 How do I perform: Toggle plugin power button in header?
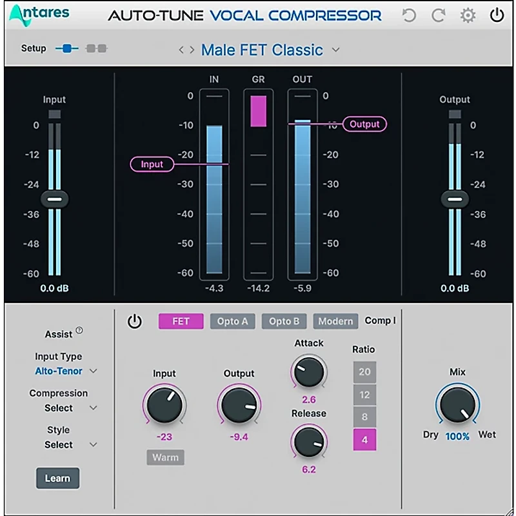tap(497, 15)
